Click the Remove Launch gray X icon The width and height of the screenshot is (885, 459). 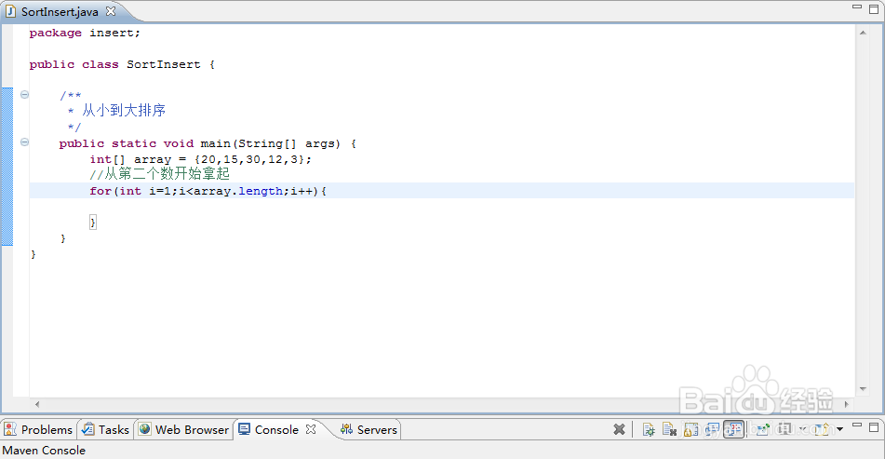(x=619, y=429)
